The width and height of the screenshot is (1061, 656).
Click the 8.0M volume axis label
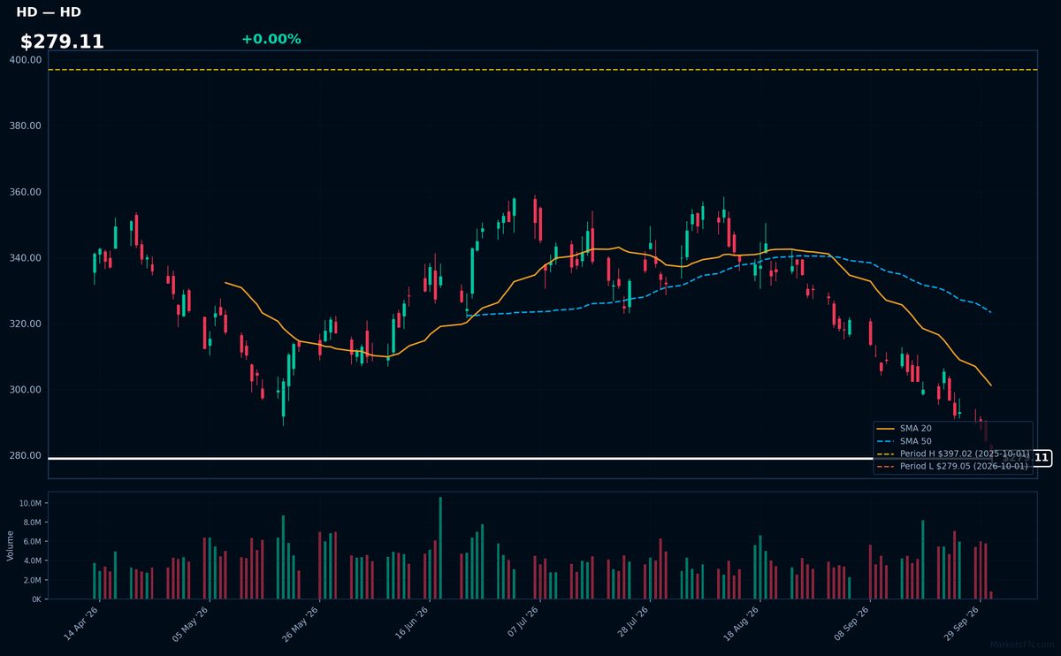31,523
